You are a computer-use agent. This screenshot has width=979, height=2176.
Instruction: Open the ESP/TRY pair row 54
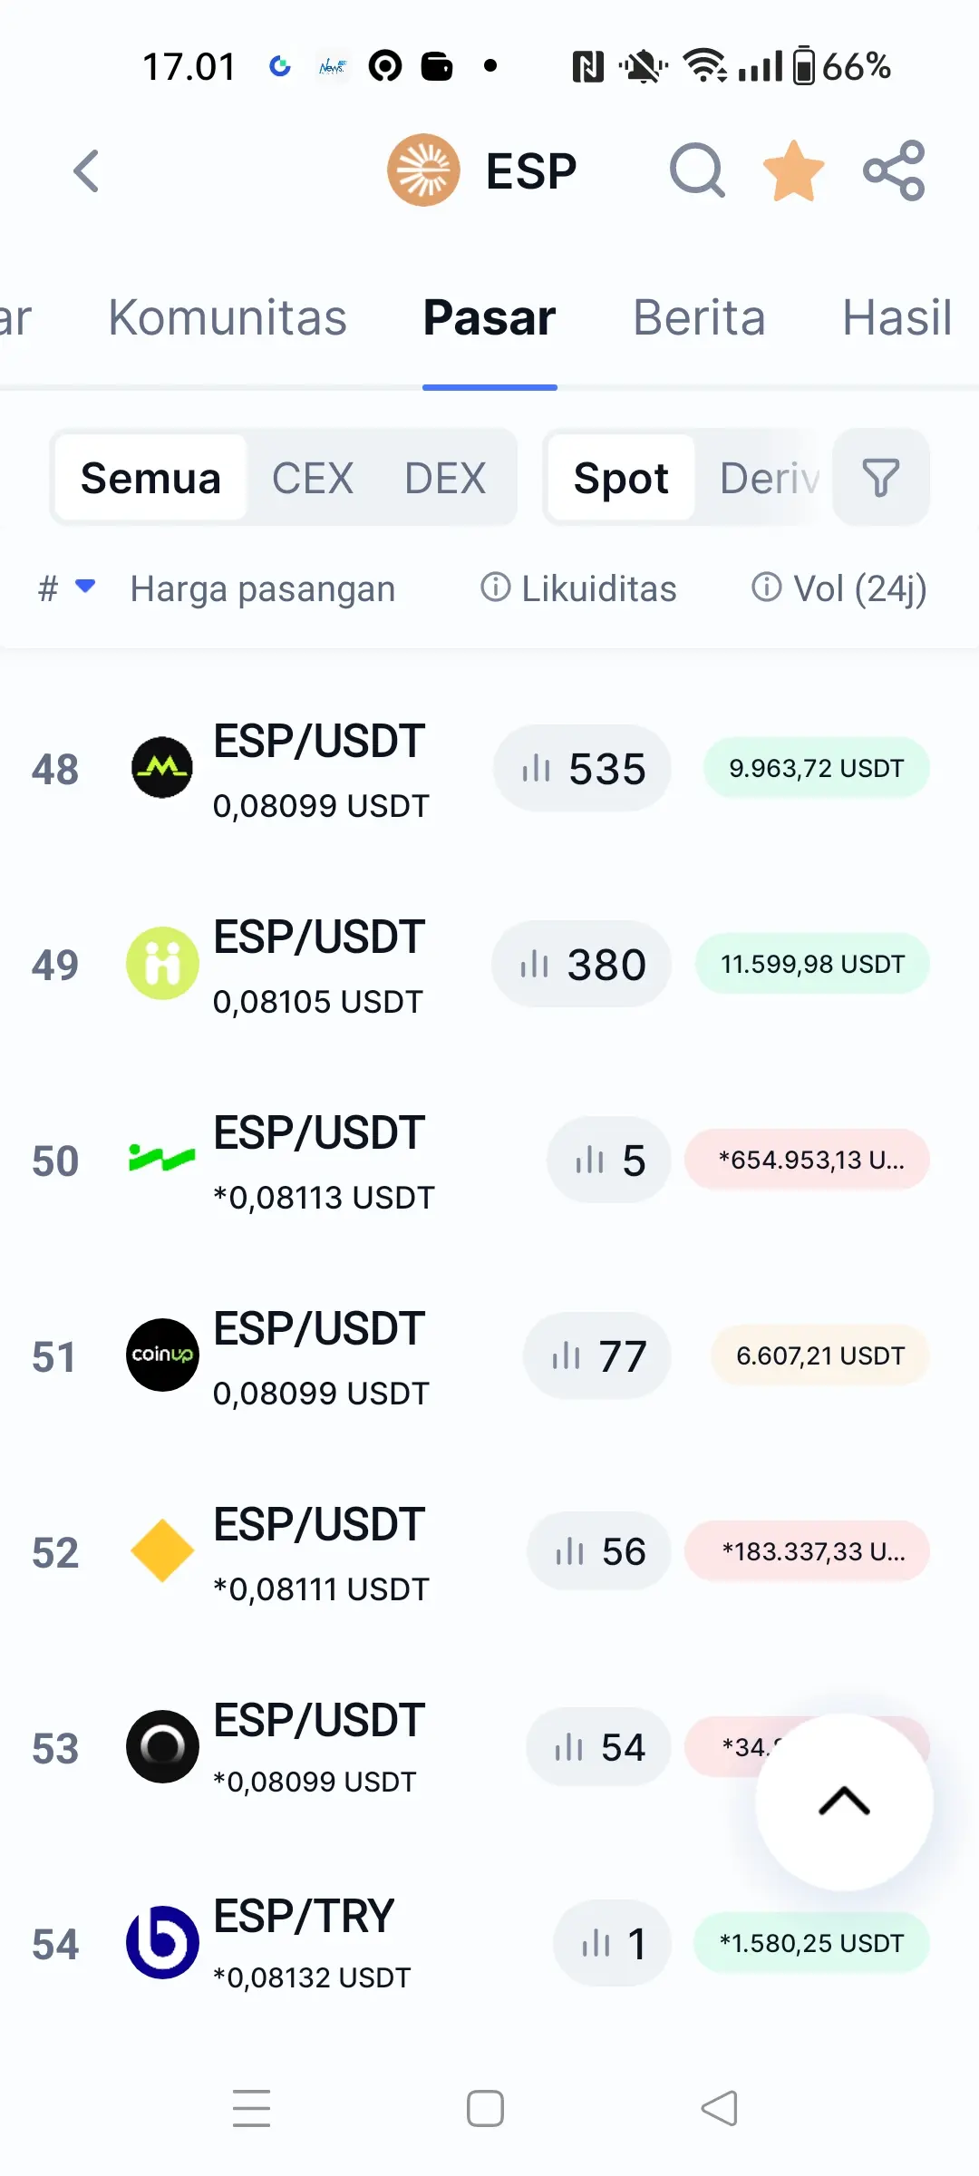click(489, 1943)
